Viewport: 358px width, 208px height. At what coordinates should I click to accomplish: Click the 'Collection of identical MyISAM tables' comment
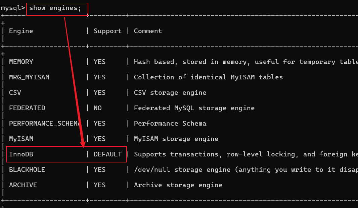point(208,77)
